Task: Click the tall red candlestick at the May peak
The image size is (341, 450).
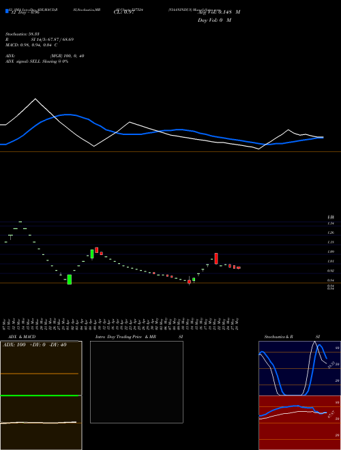Action: click(x=216, y=258)
